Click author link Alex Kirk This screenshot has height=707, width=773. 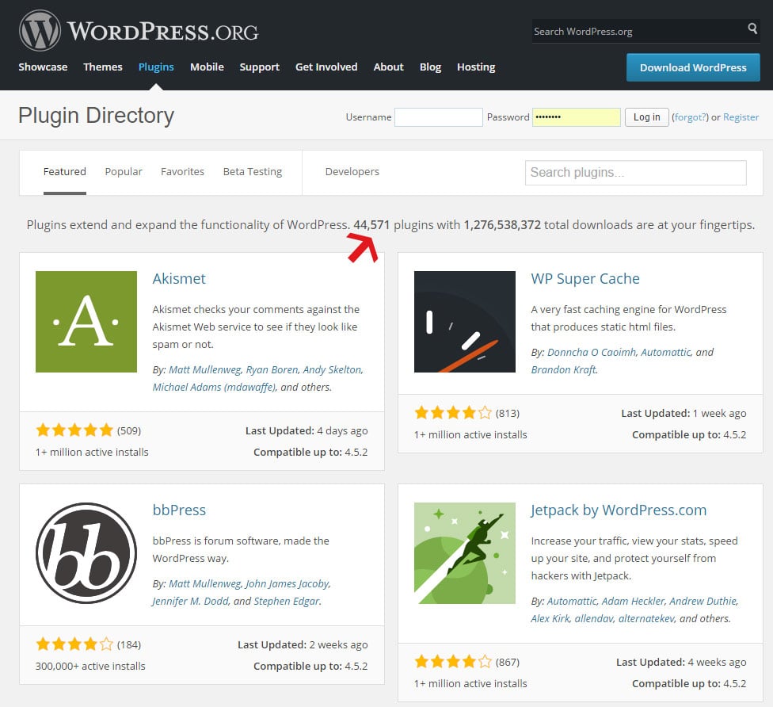pos(550,619)
